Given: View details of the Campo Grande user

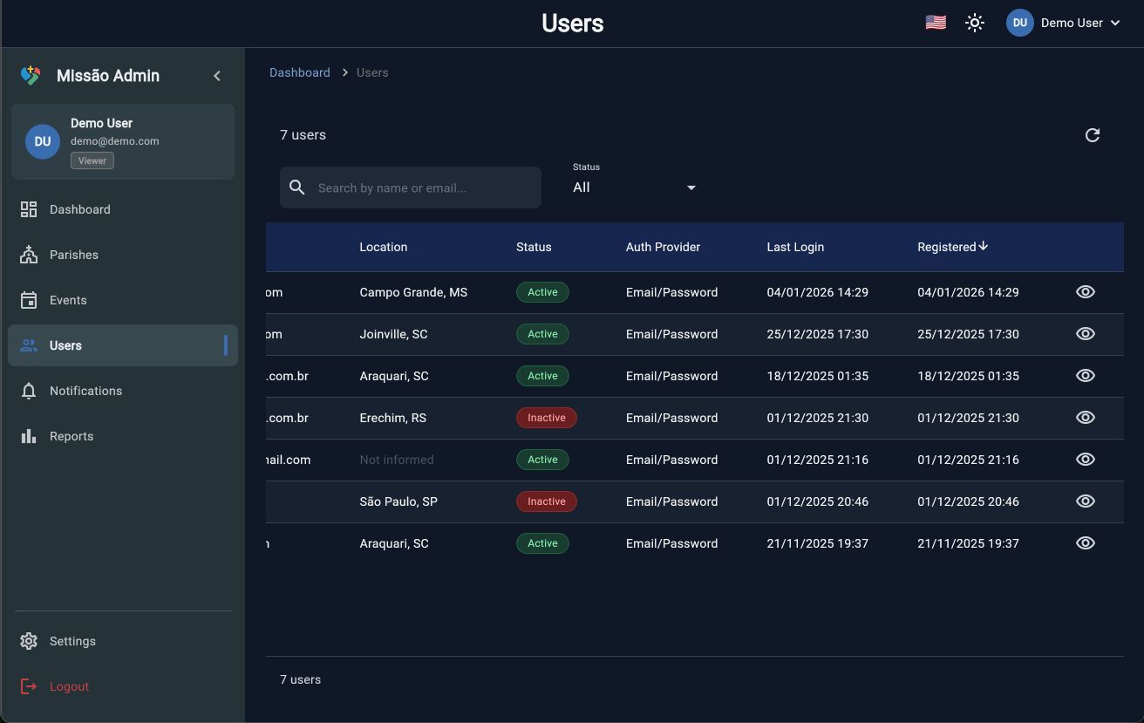Looking at the screenshot, I should coord(1085,292).
